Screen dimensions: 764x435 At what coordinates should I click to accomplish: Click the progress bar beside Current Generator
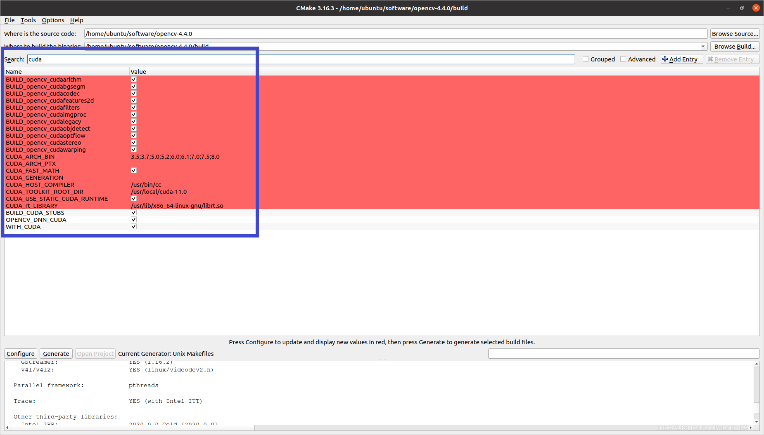coord(624,354)
